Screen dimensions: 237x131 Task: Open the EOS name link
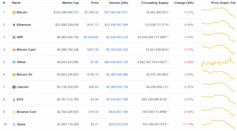coord(20,99)
